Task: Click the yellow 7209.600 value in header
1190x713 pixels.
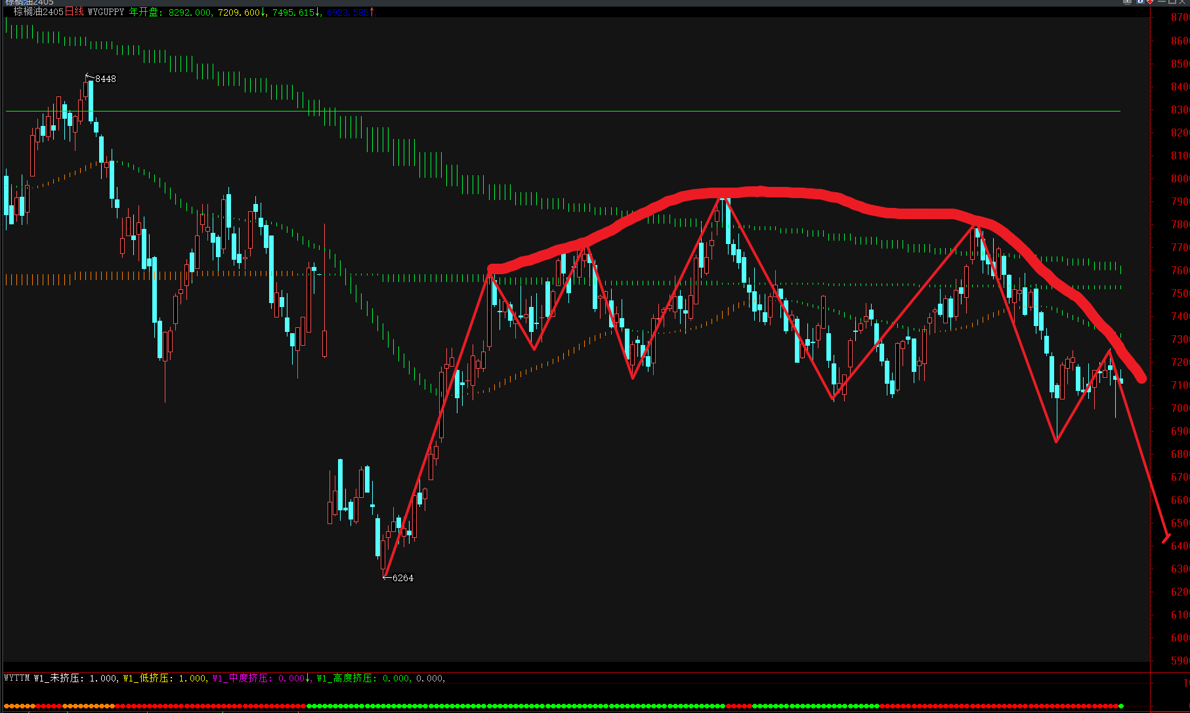Action: [240, 12]
